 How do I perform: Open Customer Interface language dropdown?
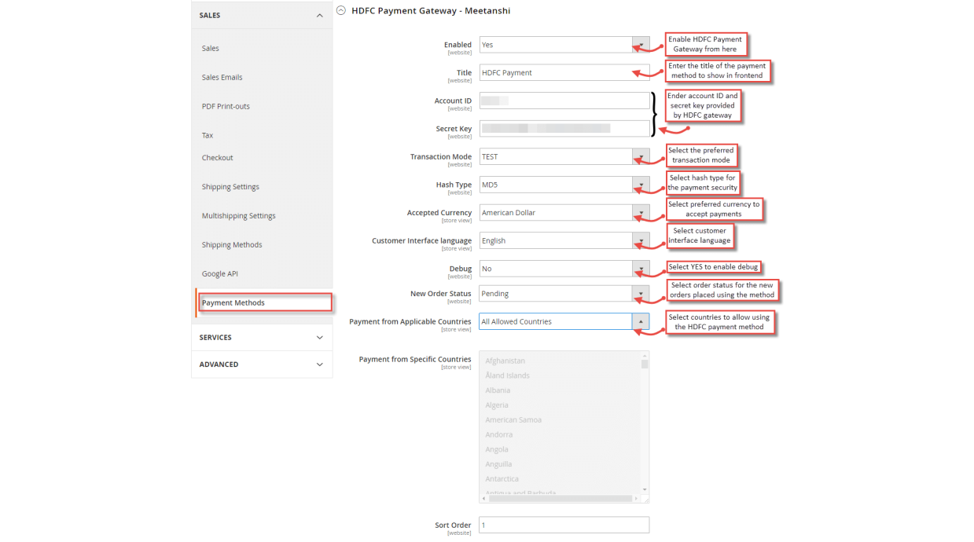564,241
